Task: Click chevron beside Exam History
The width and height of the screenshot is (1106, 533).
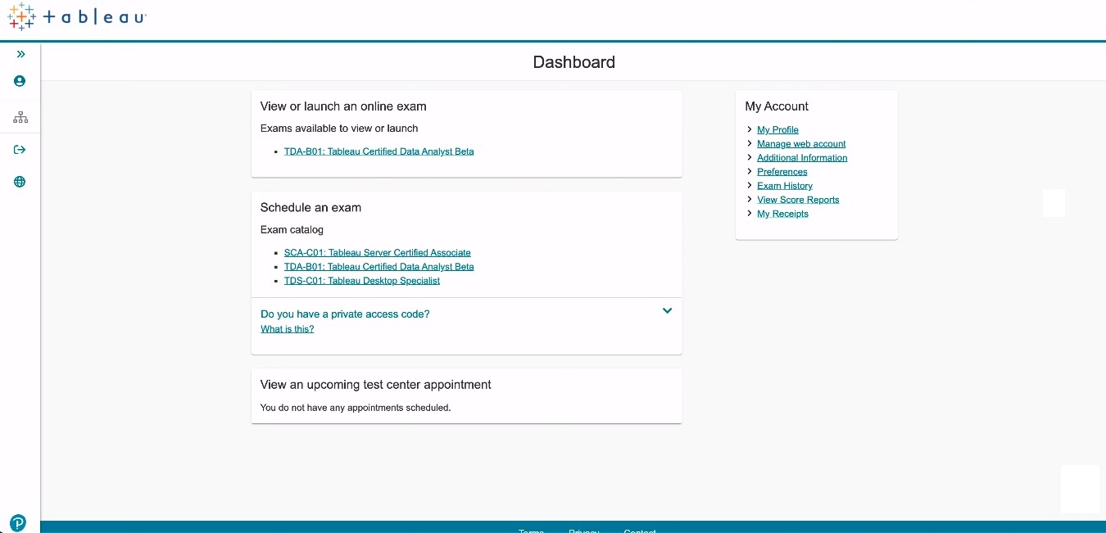Action: pos(750,185)
